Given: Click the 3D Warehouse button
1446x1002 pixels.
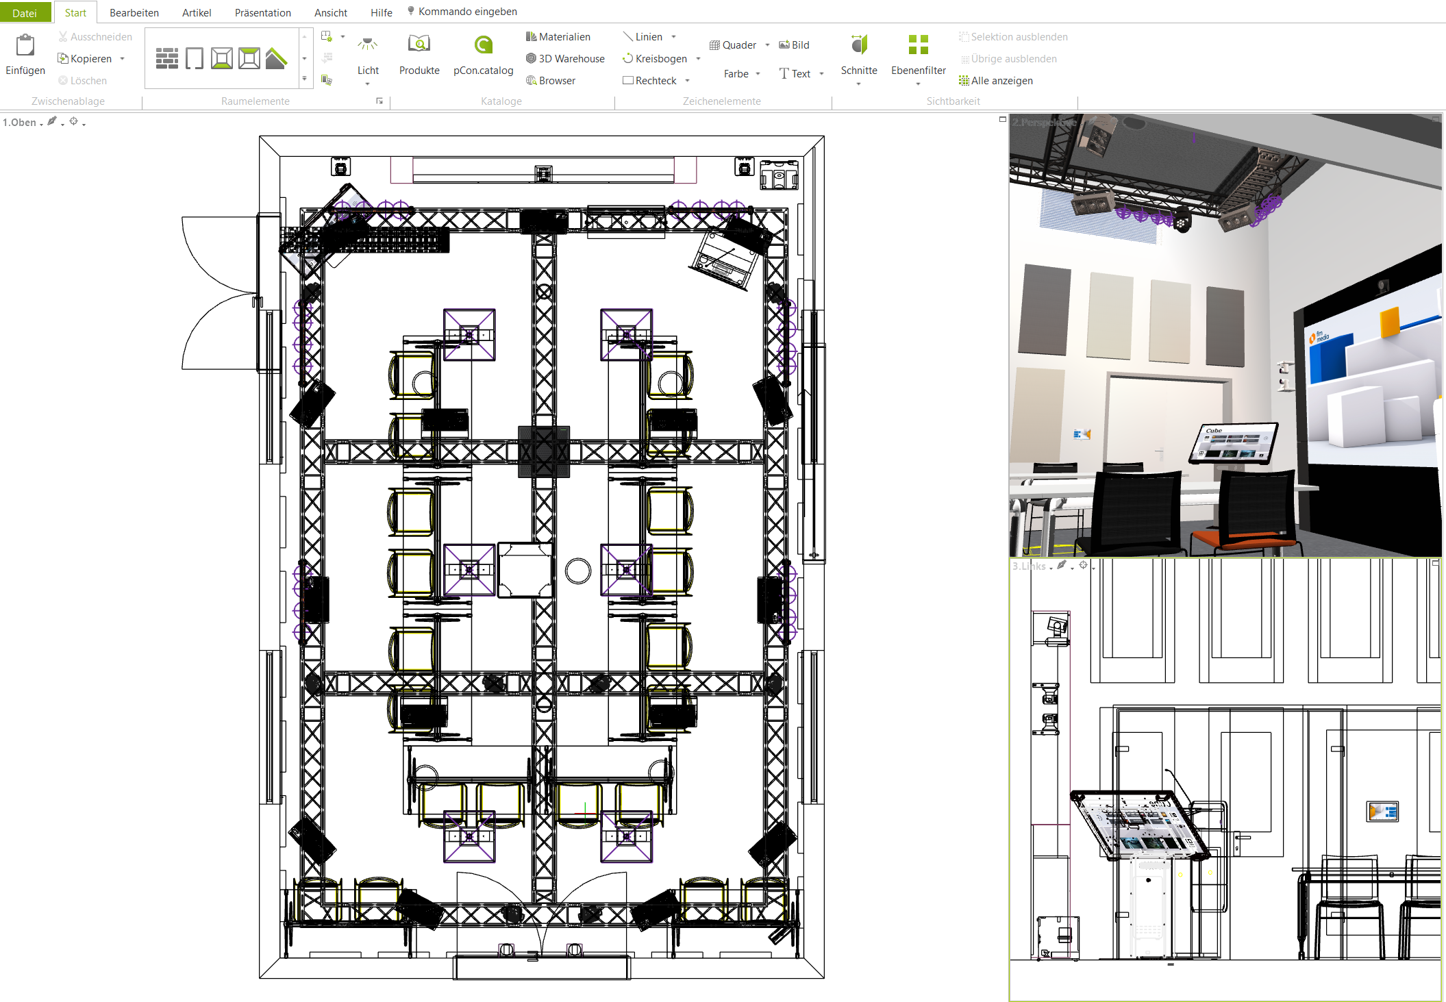Looking at the screenshot, I should click(x=565, y=59).
